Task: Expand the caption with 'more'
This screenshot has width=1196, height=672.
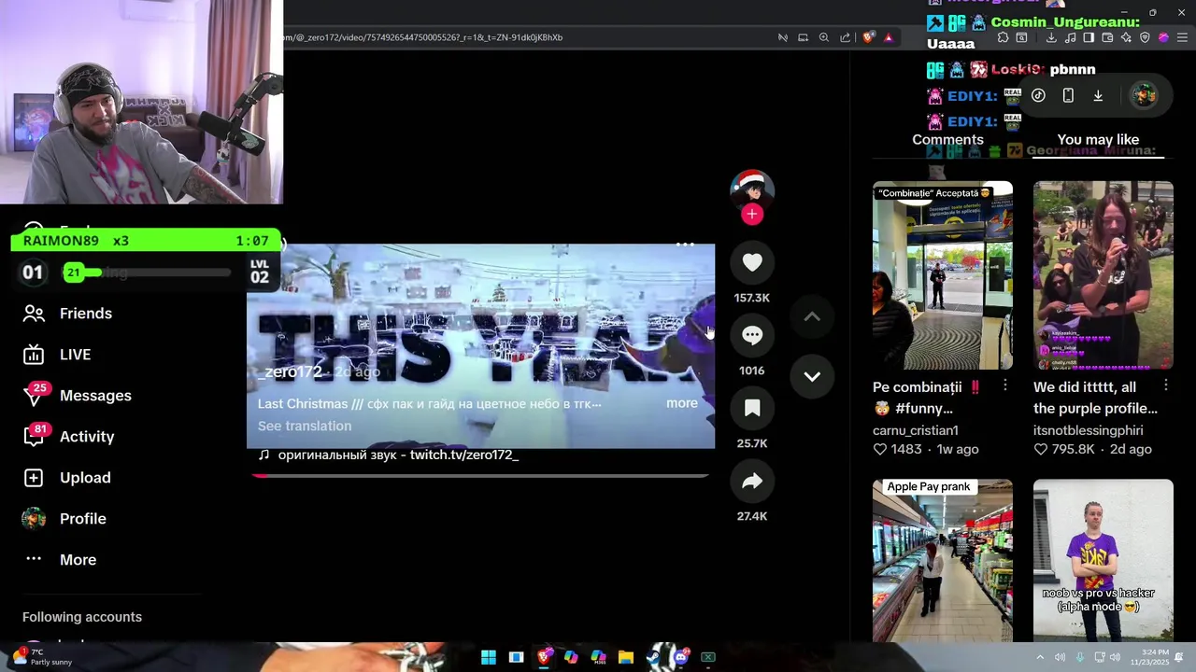Action: 681,403
